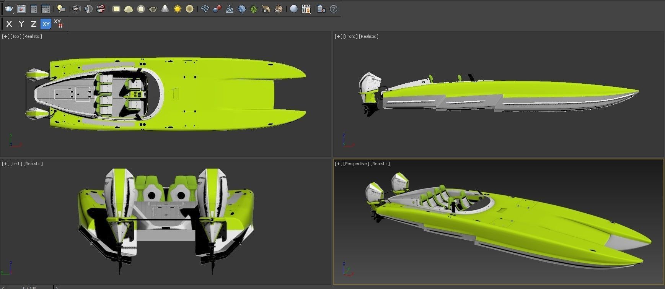The width and height of the screenshot is (665, 289).
Task: Open the [Left] view label menu
Action: click(16, 164)
